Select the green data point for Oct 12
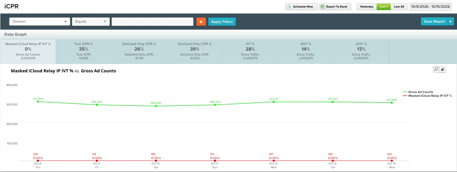Image resolution: width=457 pixels, height=172 pixels. (274, 102)
